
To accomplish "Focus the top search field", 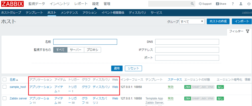I will click(x=170, y=4).
